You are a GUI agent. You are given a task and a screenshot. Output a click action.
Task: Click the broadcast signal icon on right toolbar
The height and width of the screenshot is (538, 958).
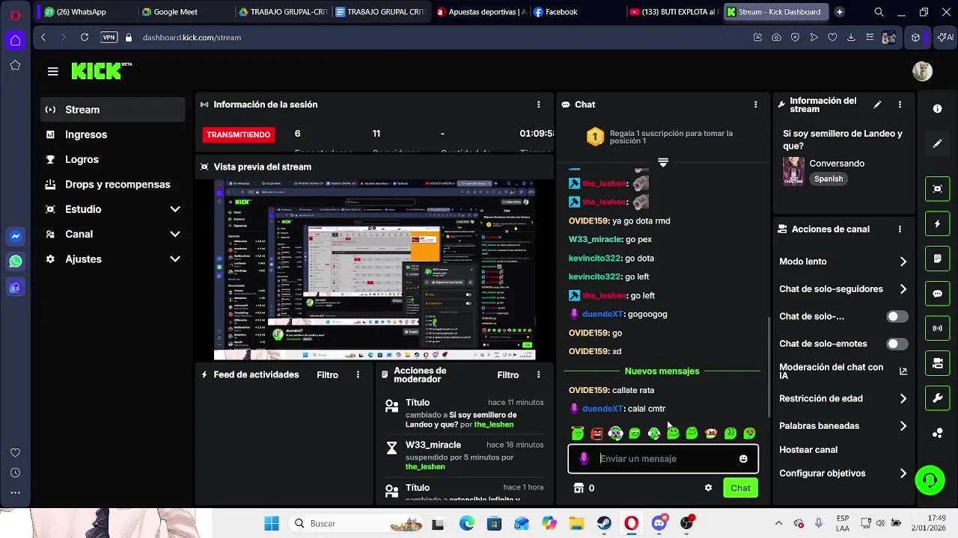938,328
